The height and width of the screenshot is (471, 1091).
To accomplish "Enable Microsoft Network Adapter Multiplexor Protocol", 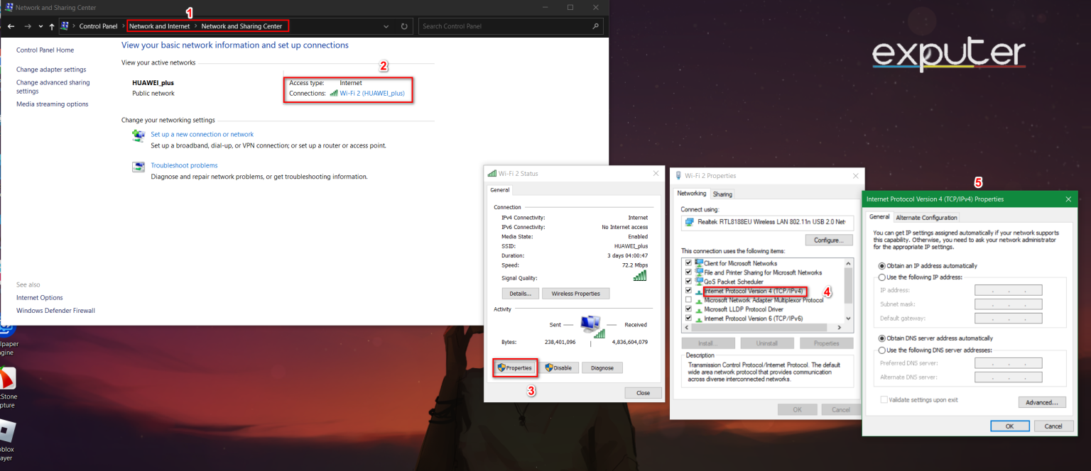I will click(x=688, y=299).
